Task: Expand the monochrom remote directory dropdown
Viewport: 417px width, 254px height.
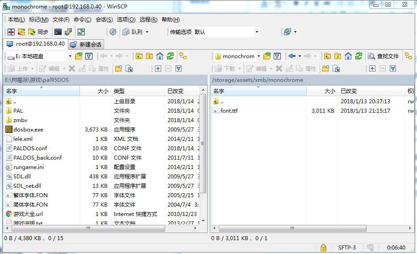Action: tap(259, 56)
